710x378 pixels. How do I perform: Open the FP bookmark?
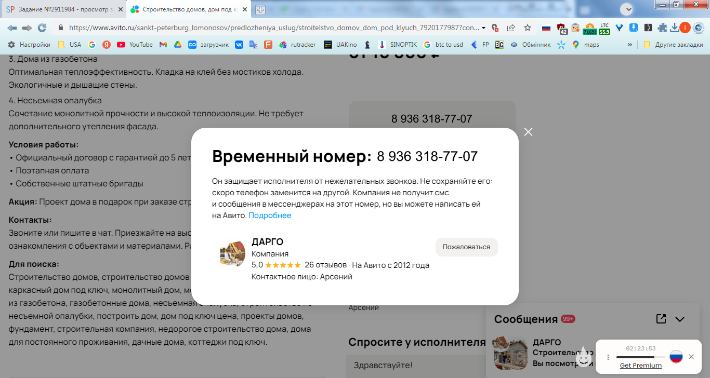tap(480, 45)
